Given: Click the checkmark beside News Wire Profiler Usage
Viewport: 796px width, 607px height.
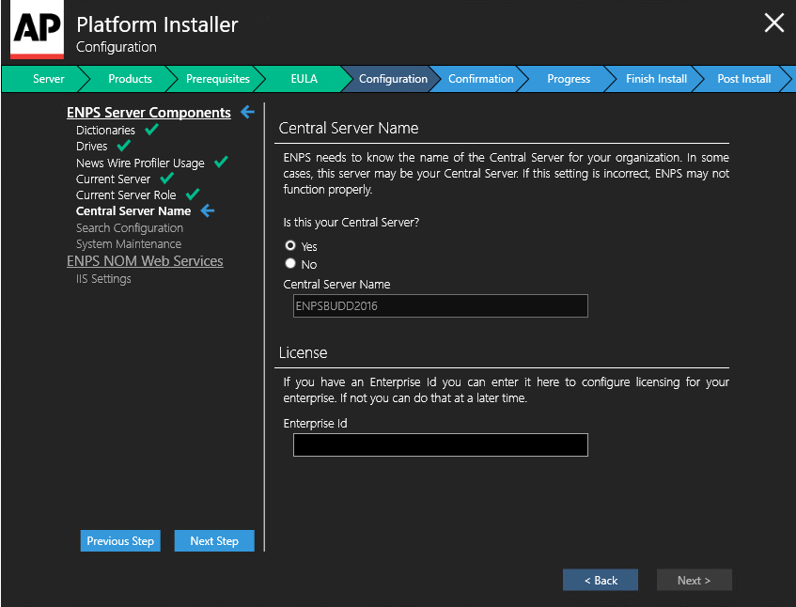Looking at the screenshot, I should pyautogui.click(x=221, y=162).
